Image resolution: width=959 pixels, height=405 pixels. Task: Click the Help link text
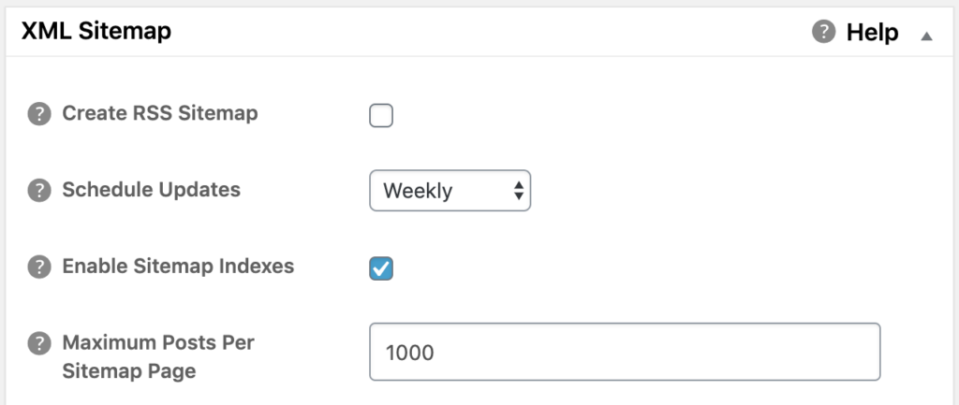(872, 33)
